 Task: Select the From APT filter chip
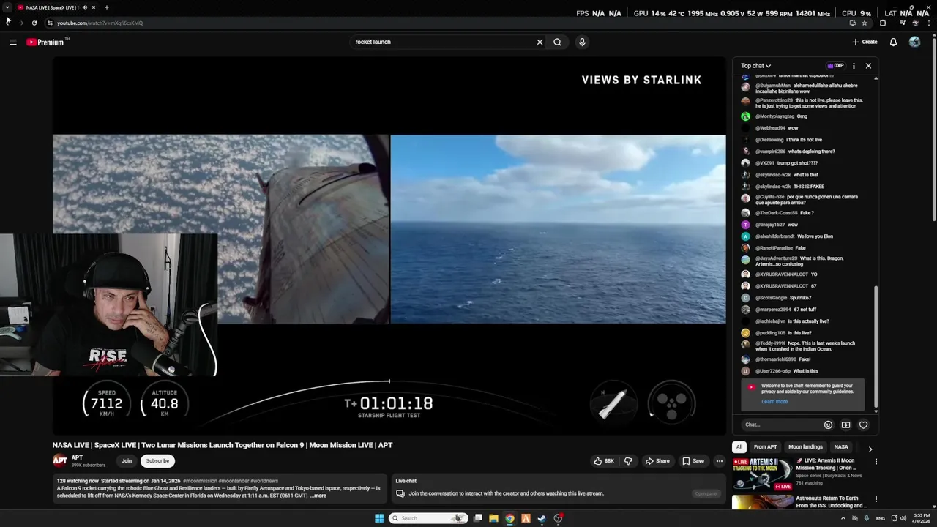click(x=765, y=446)
